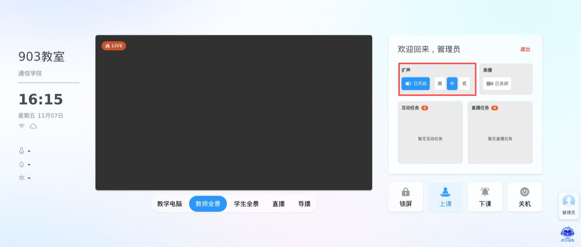Image resolution: width=581 pixels, height=247 pixels.
Task: End class using the 下课 bell icon
Action: 485,192
